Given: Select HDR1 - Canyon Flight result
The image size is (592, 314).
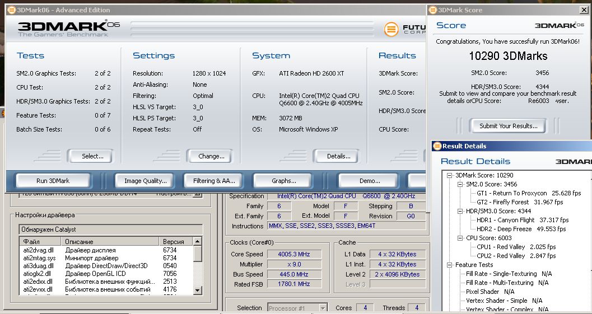Looking at the screenshot, I should coord(523,219).
